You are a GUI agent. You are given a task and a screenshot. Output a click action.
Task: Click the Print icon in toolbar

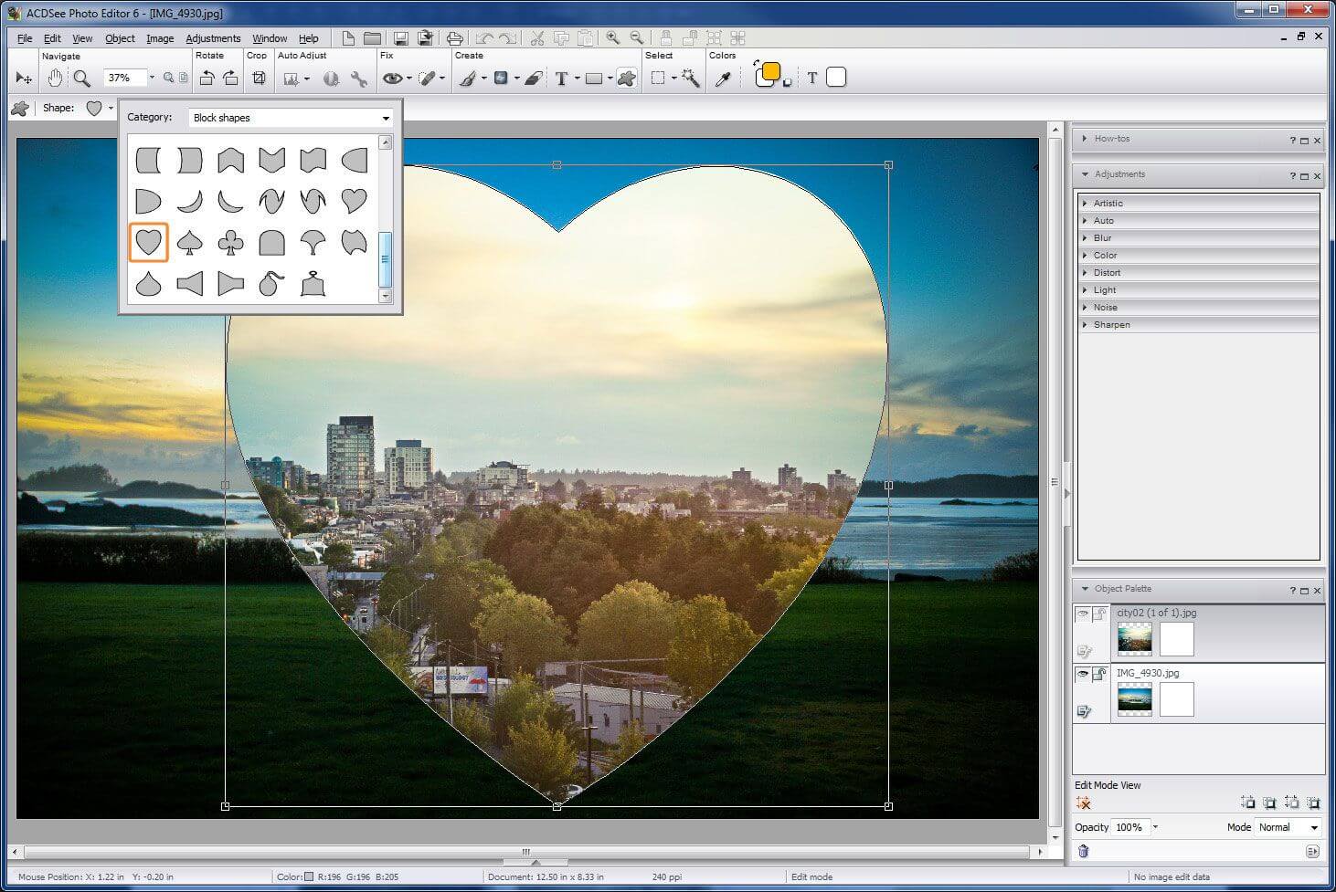454,38
